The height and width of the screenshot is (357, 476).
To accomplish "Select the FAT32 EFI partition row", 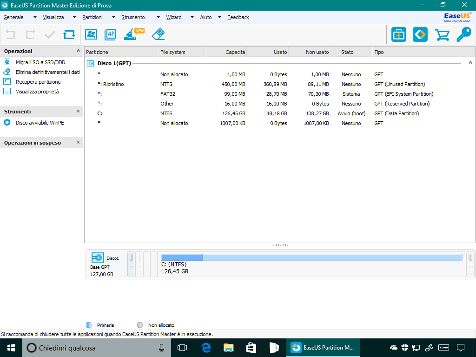I will coord(279,94).
